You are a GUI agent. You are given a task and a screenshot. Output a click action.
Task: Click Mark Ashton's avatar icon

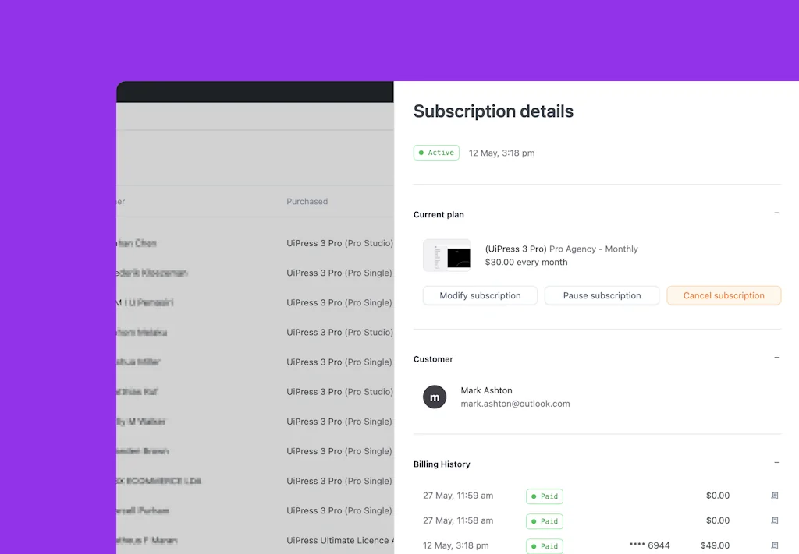[435, 397]
